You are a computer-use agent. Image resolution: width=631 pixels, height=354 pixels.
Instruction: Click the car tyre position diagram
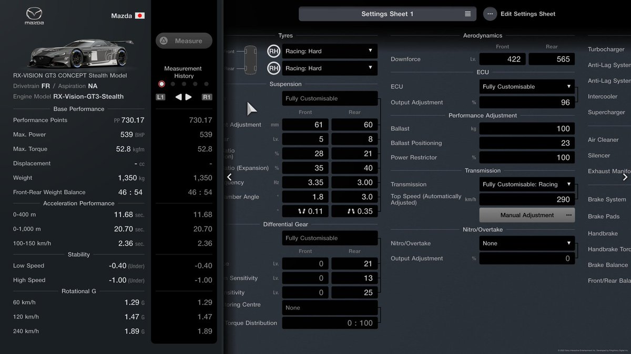[x=251, y=59]
